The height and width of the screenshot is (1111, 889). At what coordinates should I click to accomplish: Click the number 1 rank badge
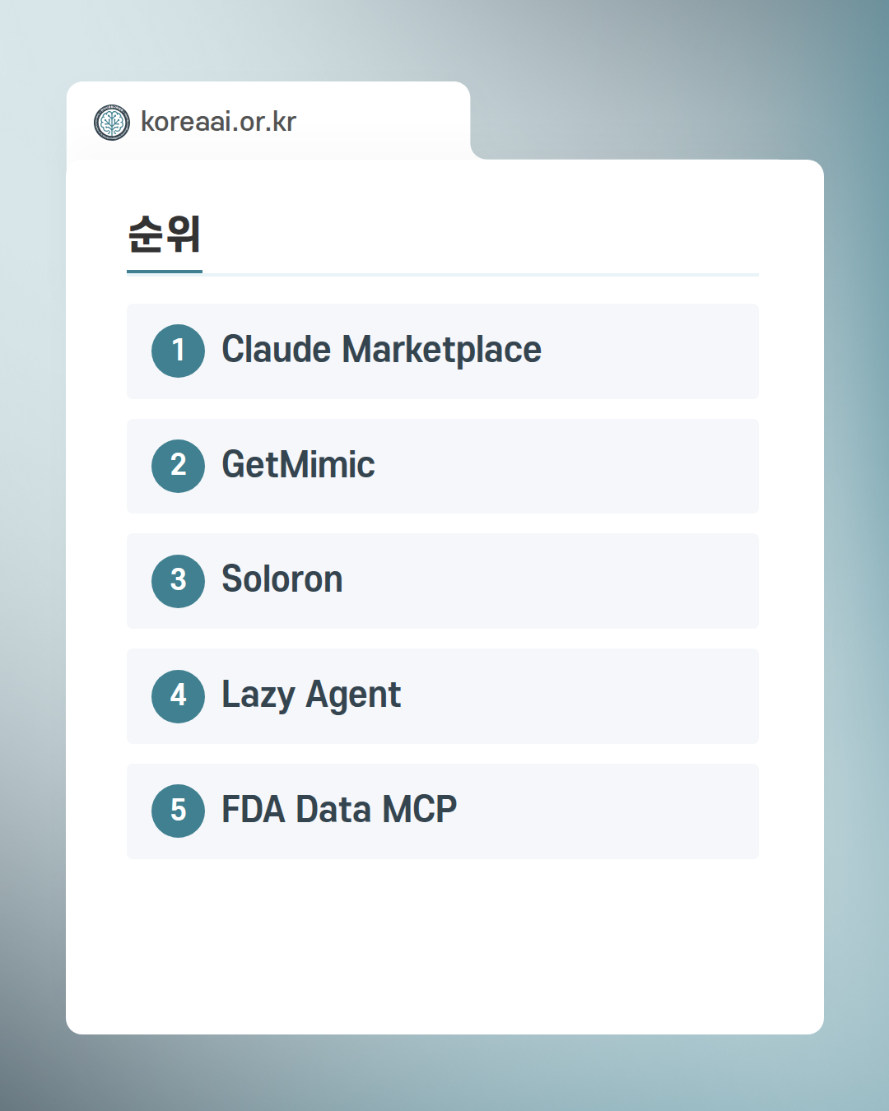(178, 351)
